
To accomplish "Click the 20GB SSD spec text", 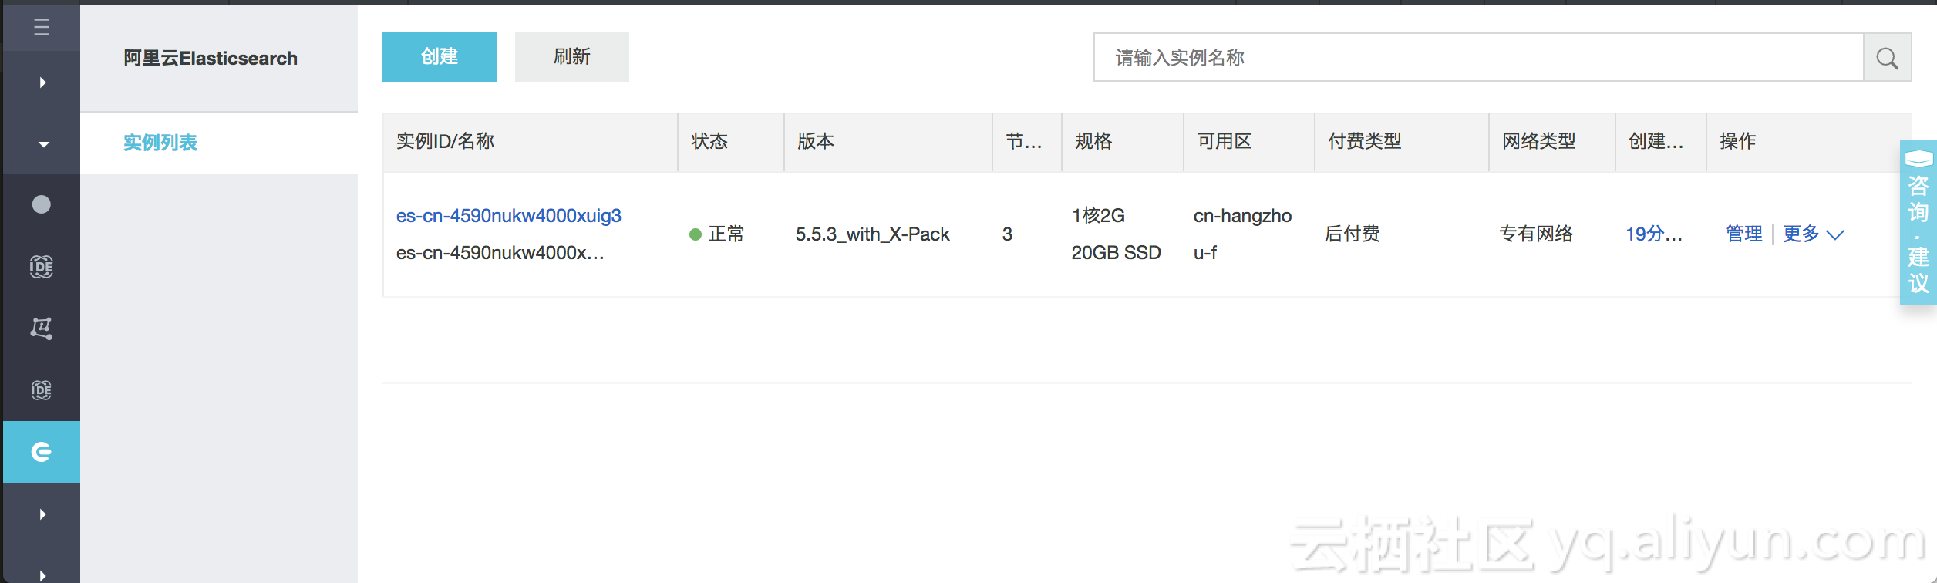I will click(1116, 253).
